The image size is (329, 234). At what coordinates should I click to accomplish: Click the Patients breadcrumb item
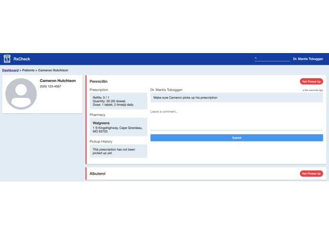point(28,70)
